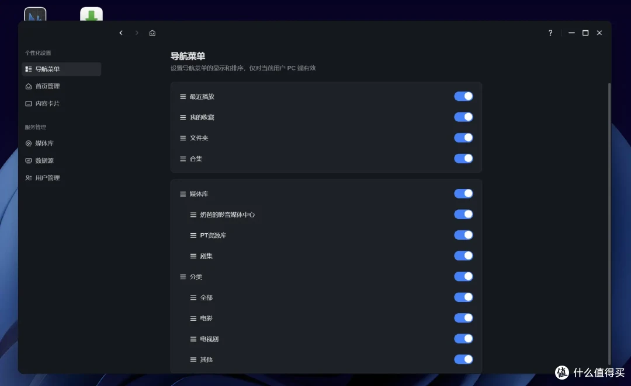
Task: Click the 电视剧 row label
Action: [x=209, y=339]
